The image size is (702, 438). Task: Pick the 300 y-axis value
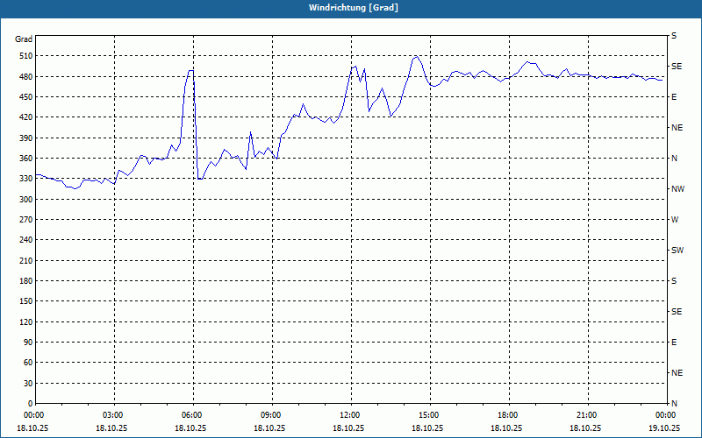(26, 199)
